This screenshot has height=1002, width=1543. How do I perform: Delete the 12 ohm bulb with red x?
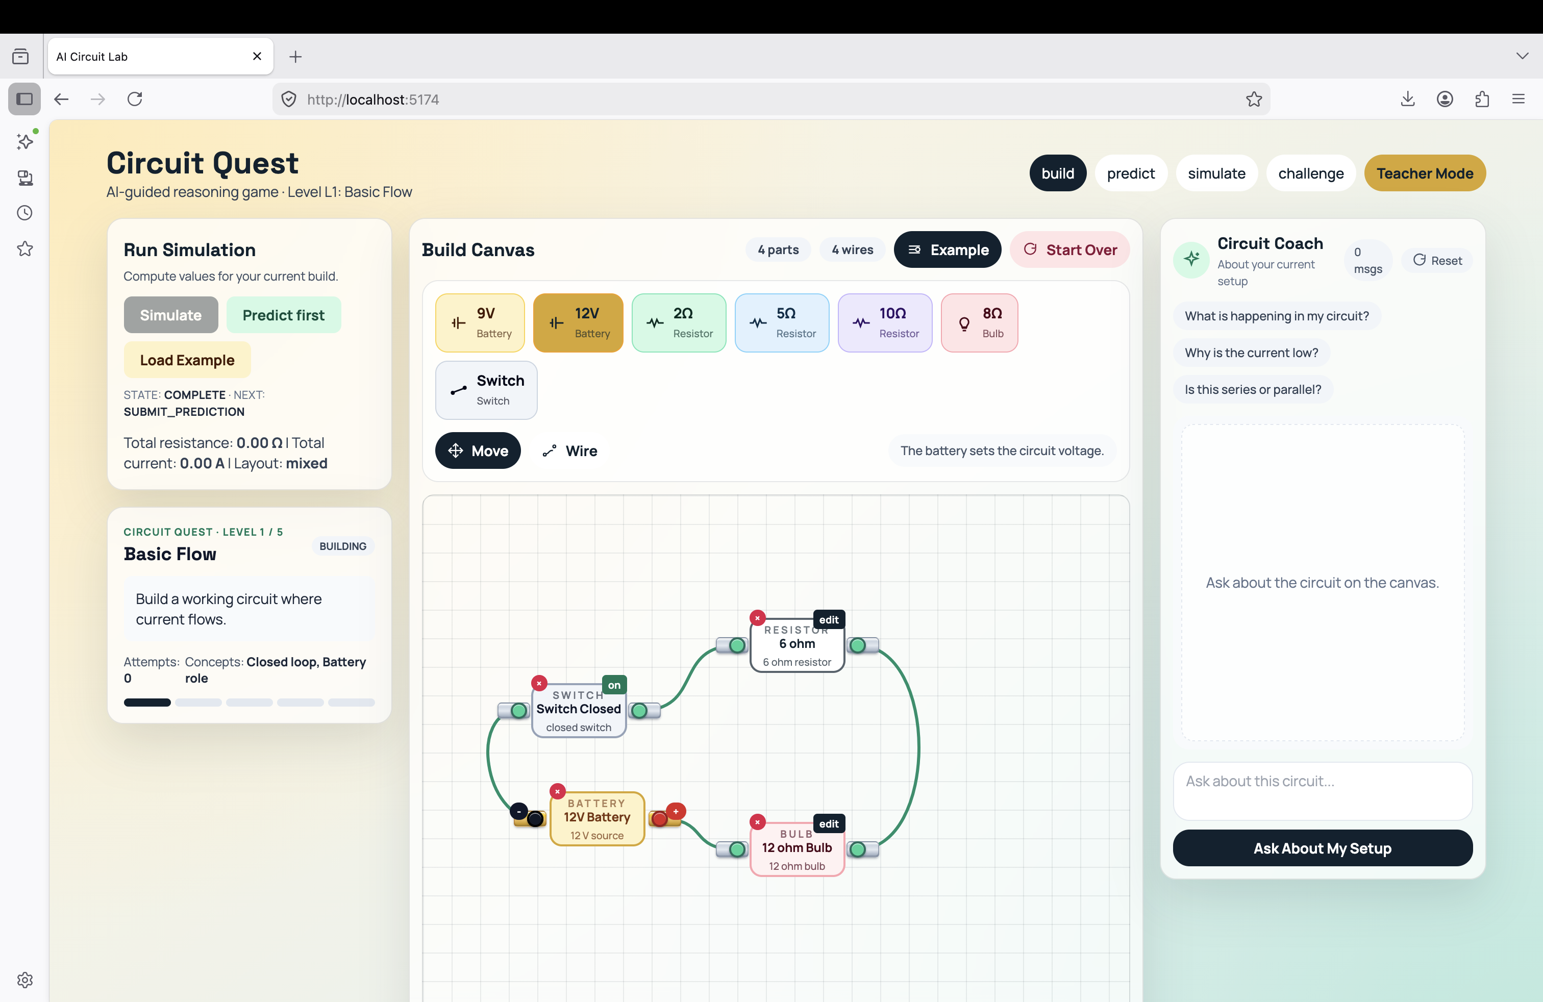coord(757,822)
